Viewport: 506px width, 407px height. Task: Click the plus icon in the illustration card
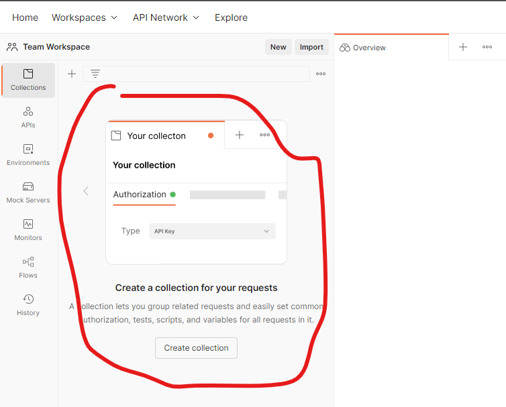pyautogui.click(x=240, y=135)
